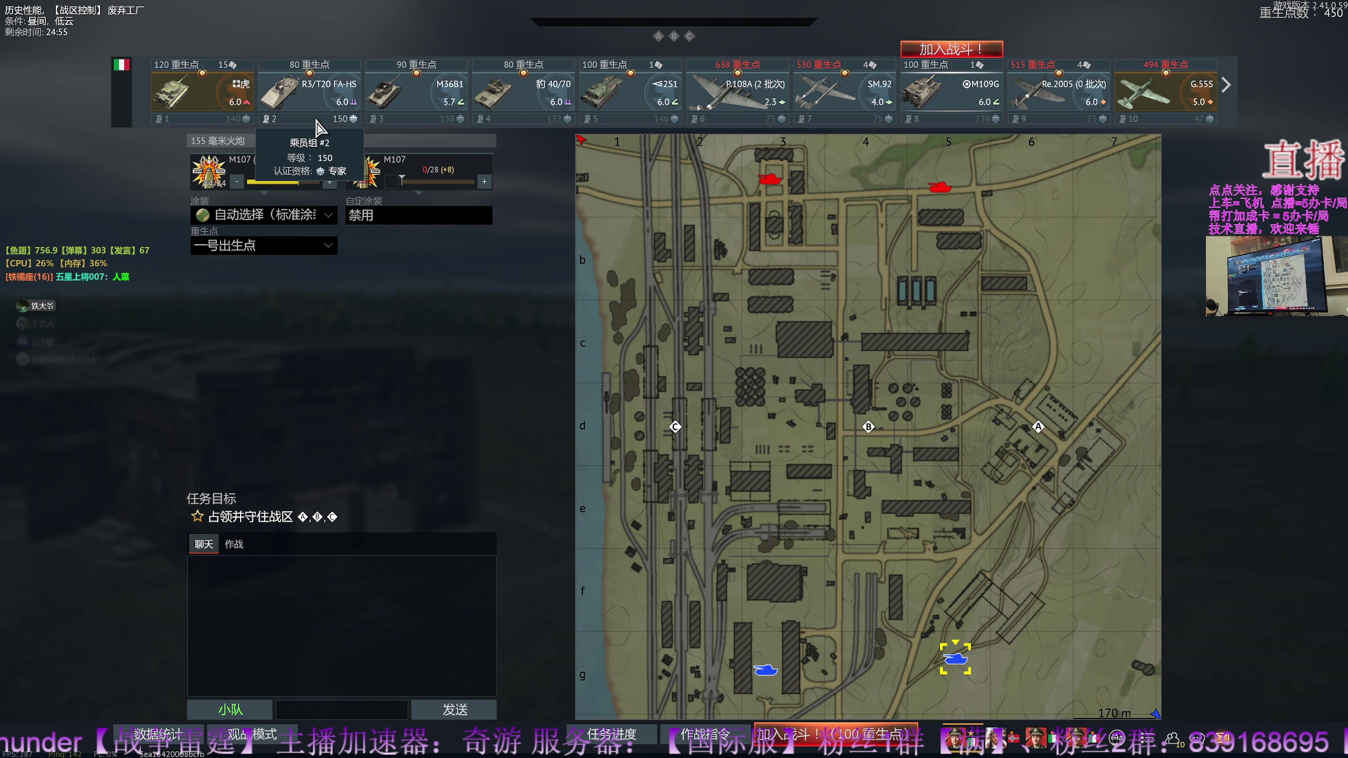
Task: Pick the 豹 40/70 anti-air vehicle slot
Action: pos(523,92)
